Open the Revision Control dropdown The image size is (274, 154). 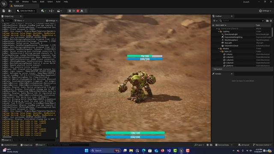pyautogui.click(x=262, y=145)
